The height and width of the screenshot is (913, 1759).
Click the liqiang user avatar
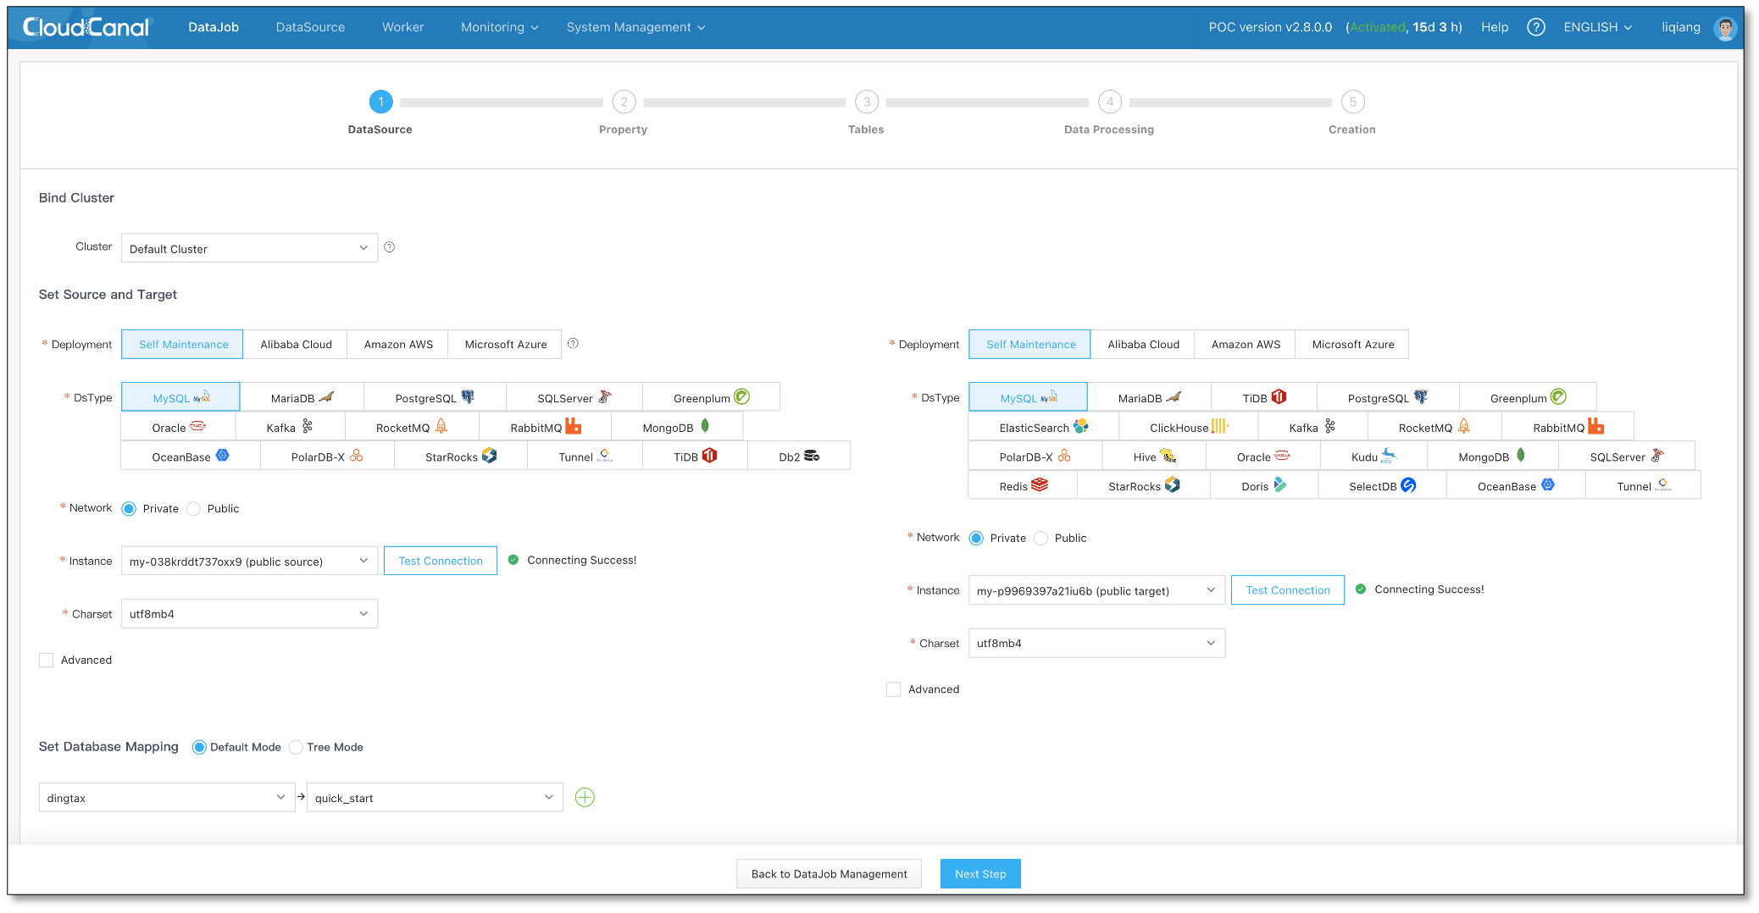[x=1725, y=28]
